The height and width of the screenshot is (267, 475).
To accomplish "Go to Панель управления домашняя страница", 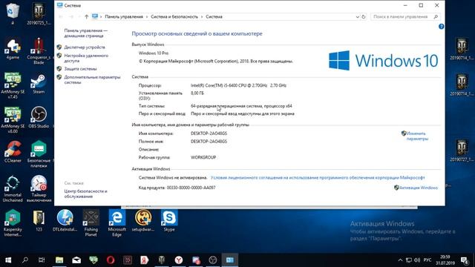I will [86, 33].
